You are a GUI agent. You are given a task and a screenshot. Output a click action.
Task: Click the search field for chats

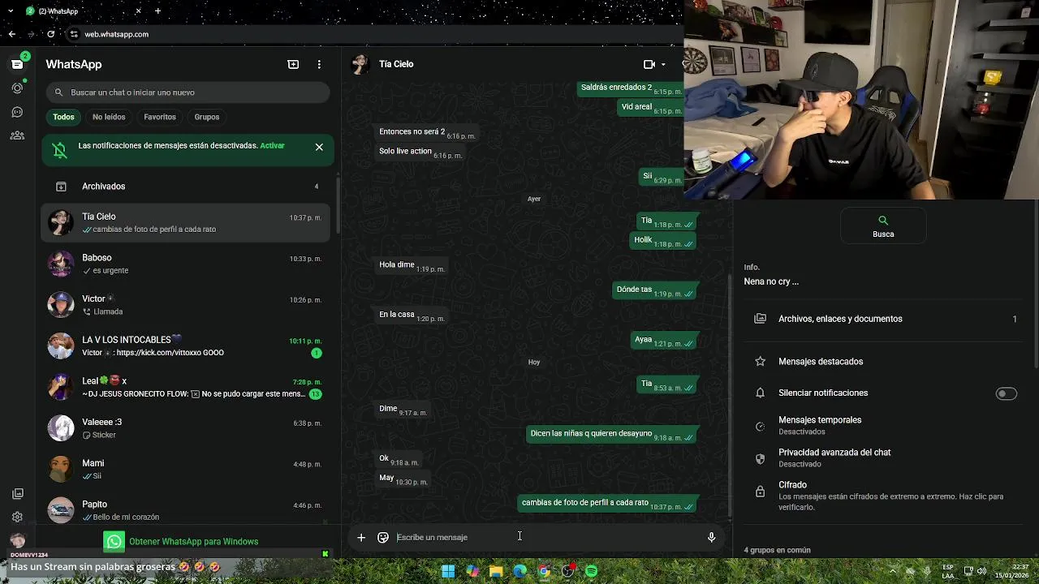coord(188,92)
